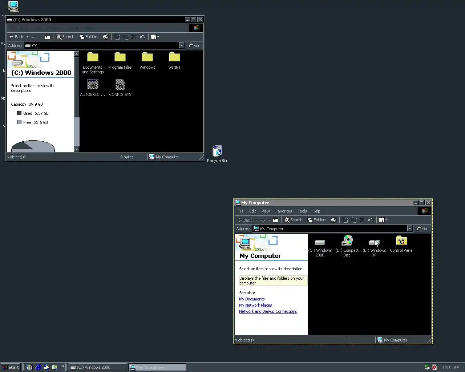Expand Quick Launch overflow chevron
This screenshot has height=372, width=465.
pos(62,366)
